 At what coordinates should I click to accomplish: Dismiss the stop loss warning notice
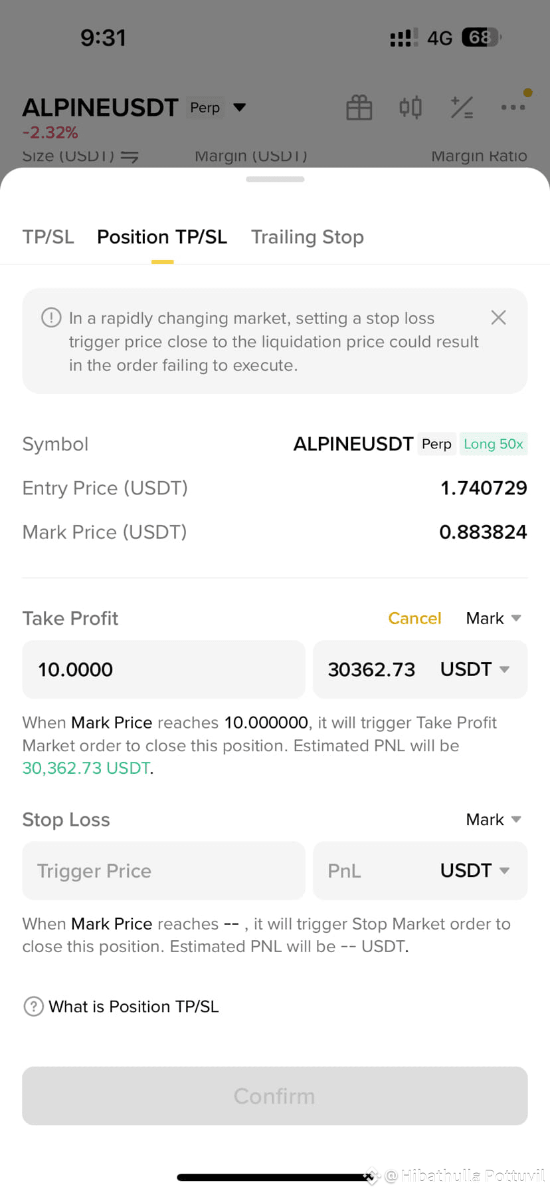pyautogui.click(x=498, y=317)
